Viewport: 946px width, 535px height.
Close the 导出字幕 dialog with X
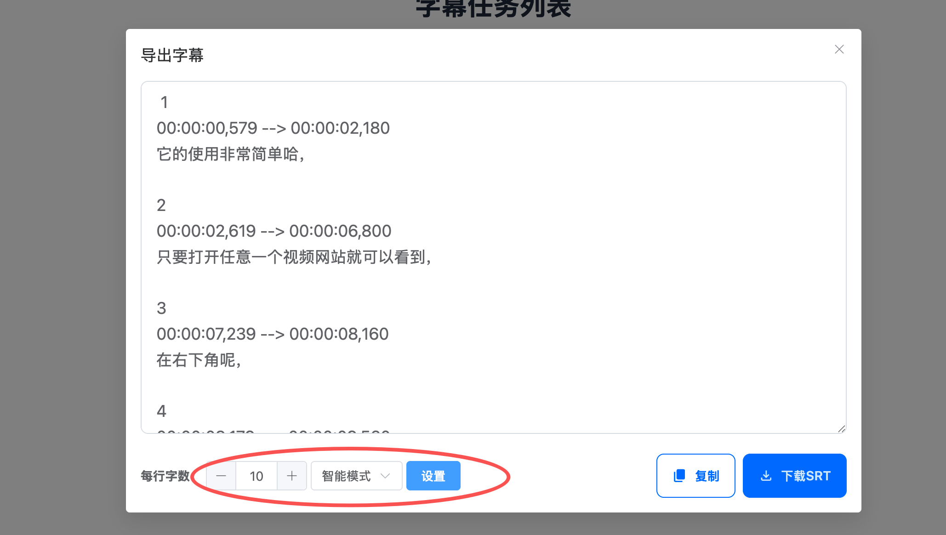[839, 49]
